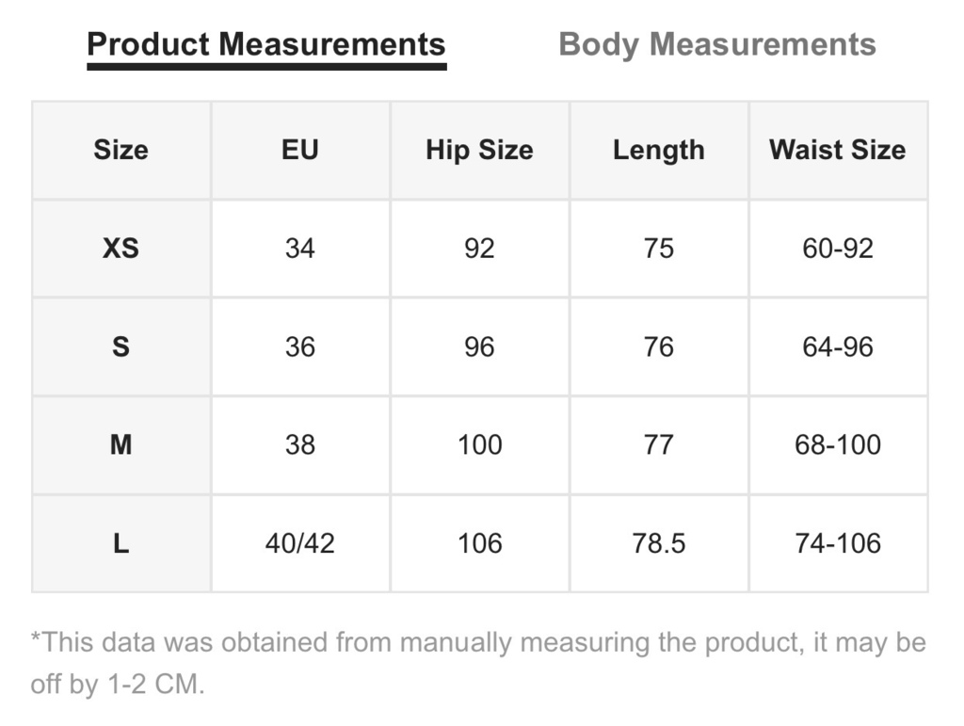Click the Size column header

tap(121, 150)
